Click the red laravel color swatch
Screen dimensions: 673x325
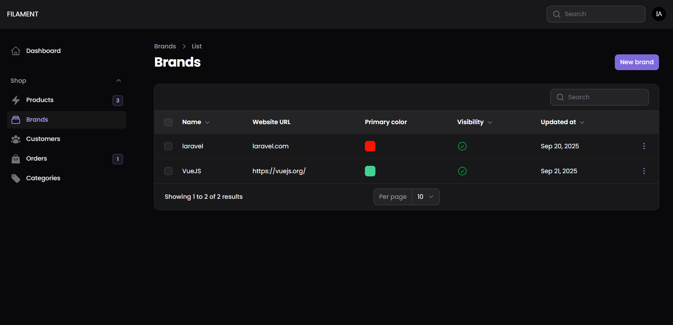[370, 146]
